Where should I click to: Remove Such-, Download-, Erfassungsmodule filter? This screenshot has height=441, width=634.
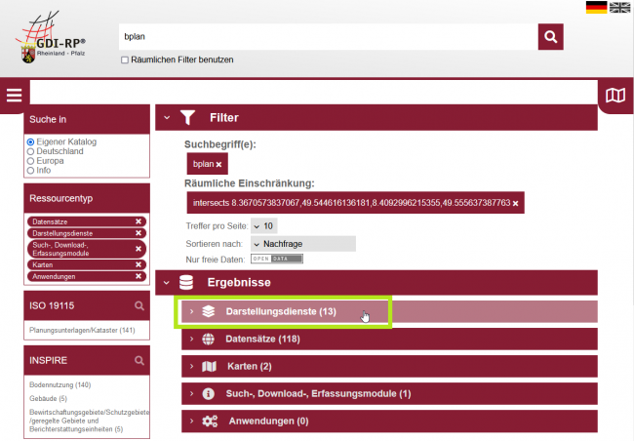[x=139, y=249]
